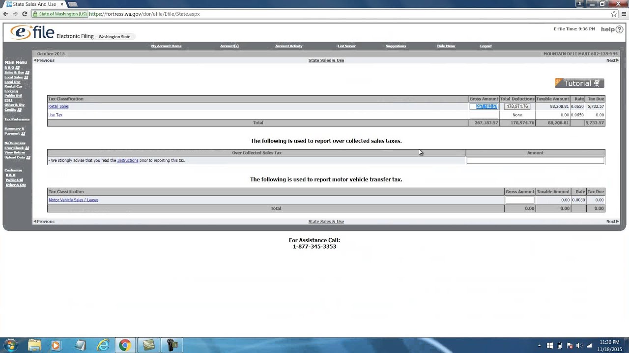Viewport: 629px width, 353px height.
Task: Click the browser address bar URL
Action: (144, 14)
